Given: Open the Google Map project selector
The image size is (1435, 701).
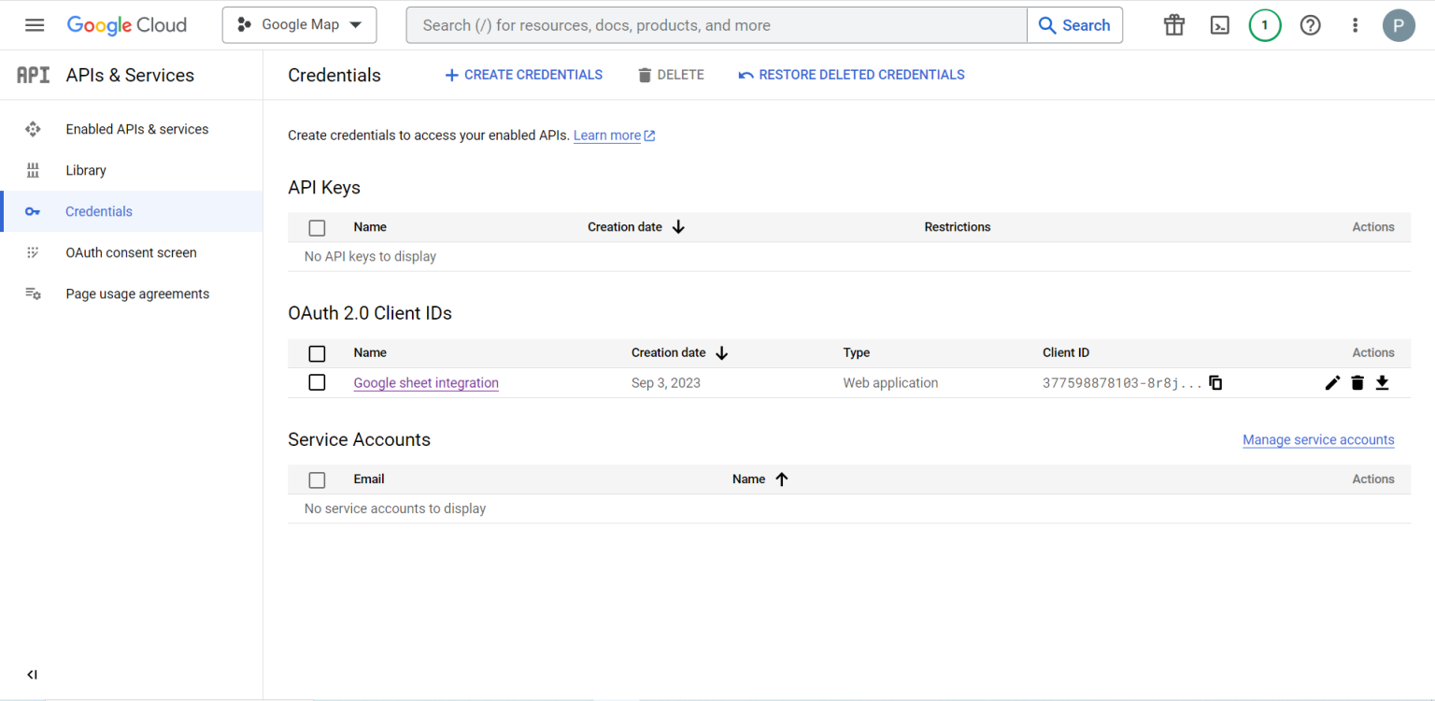Looking at the screenshot, I should (x=299, y=24).
